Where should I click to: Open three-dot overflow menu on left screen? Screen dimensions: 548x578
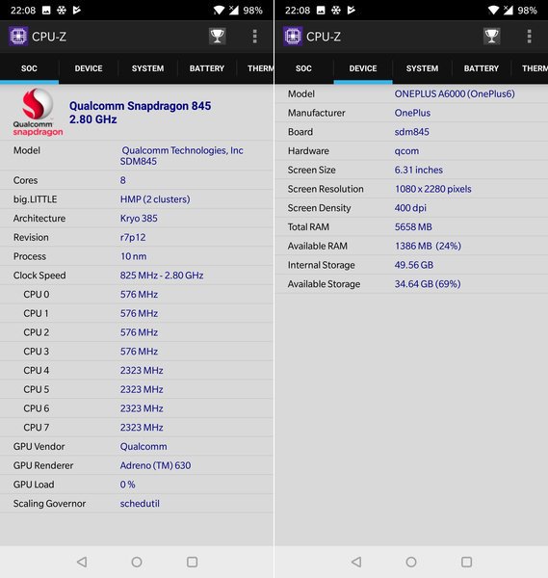click(x=254, y=37)
